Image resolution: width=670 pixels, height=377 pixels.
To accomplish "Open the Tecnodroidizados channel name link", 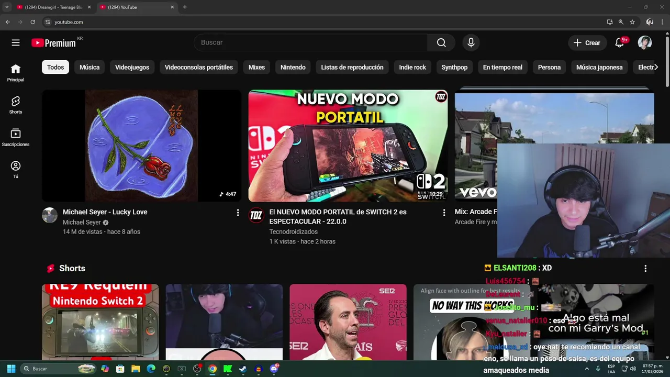I will point(293,231).
